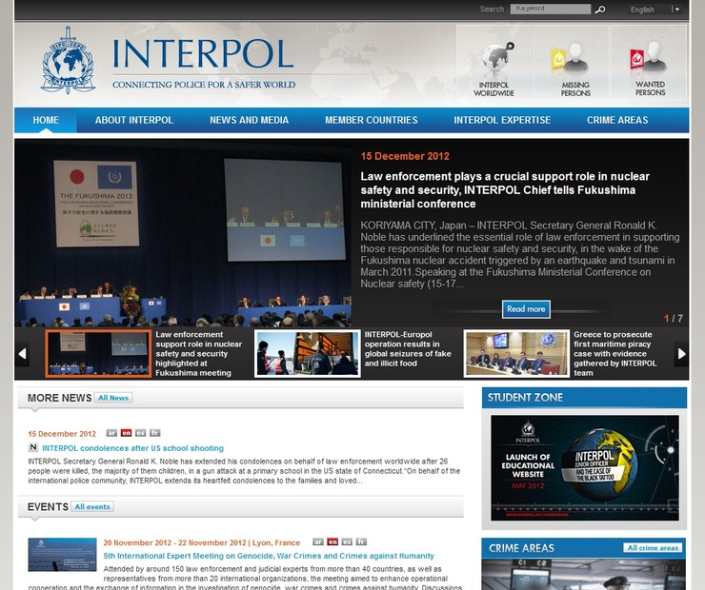
Task: Go to the HOME tab
Action: (x=46, y=120)
